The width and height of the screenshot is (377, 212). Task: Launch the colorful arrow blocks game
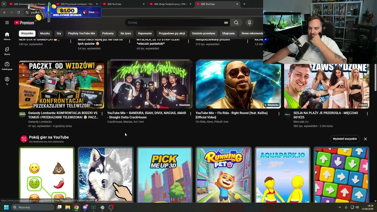click(341, 175)
